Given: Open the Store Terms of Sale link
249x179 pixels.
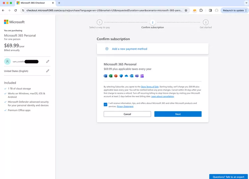Looking at the screenshot, I should 150,87.
